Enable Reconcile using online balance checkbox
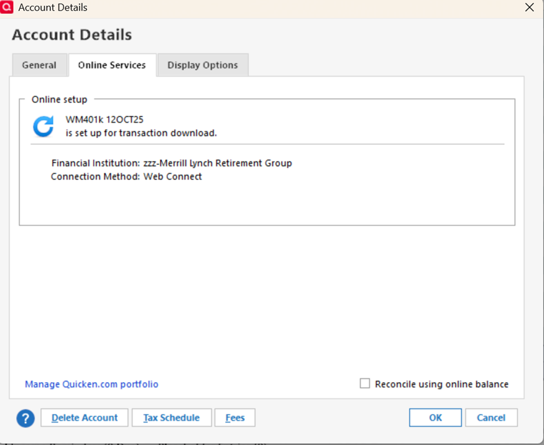This screenshot has width=544, height=445. point(364,383)
